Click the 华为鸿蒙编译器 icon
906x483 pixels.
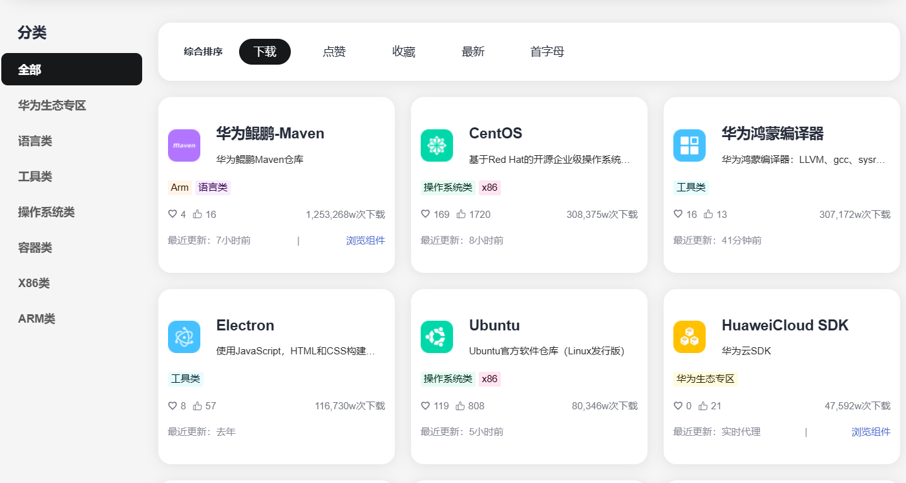(689, 145)
